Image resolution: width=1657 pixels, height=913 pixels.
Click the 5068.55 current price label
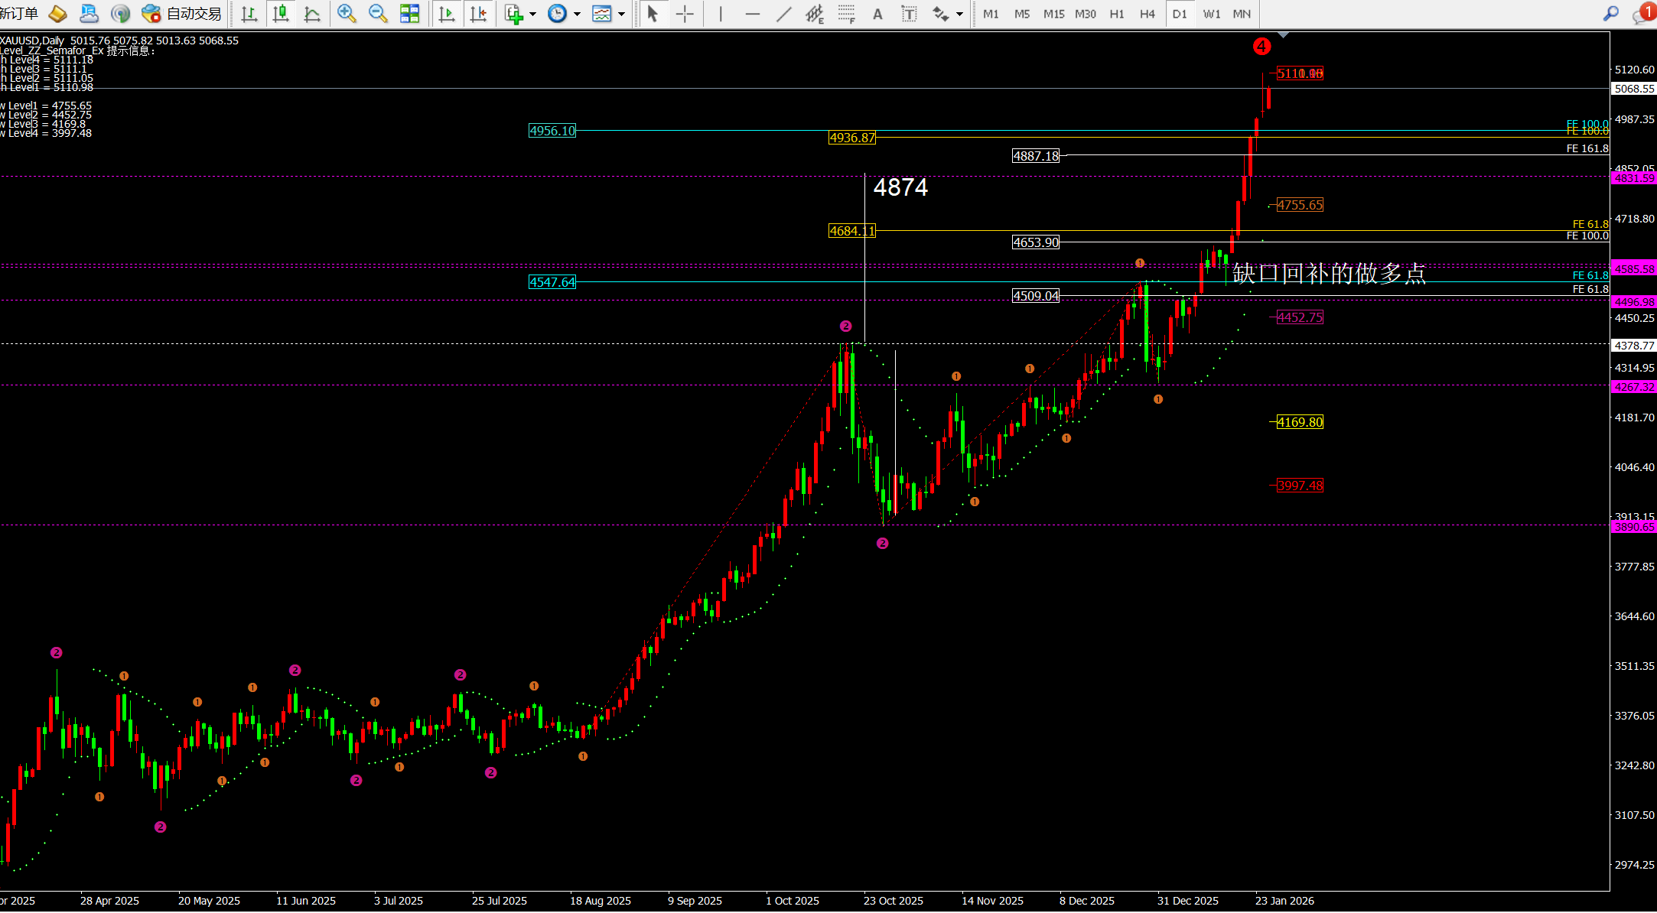pyautogui.click(x=1633, y=89)
